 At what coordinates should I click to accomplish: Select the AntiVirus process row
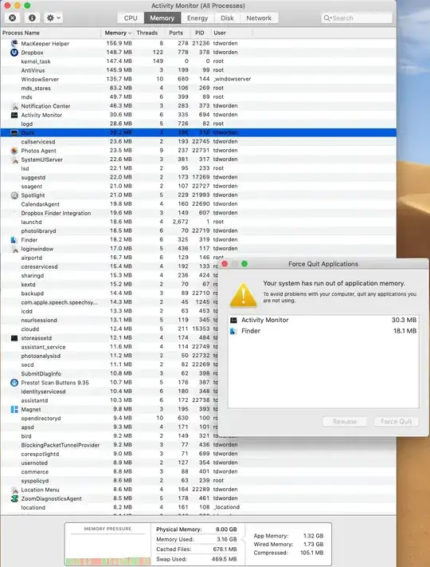pyautogui.click(x=198, y=70)
